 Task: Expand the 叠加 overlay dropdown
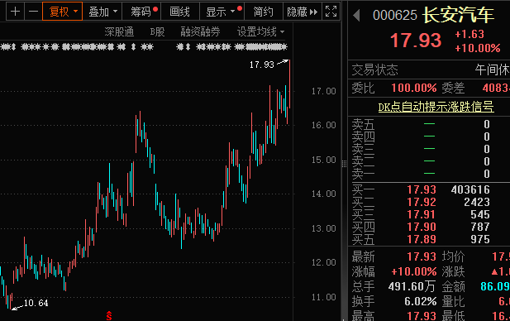point(102,12)
